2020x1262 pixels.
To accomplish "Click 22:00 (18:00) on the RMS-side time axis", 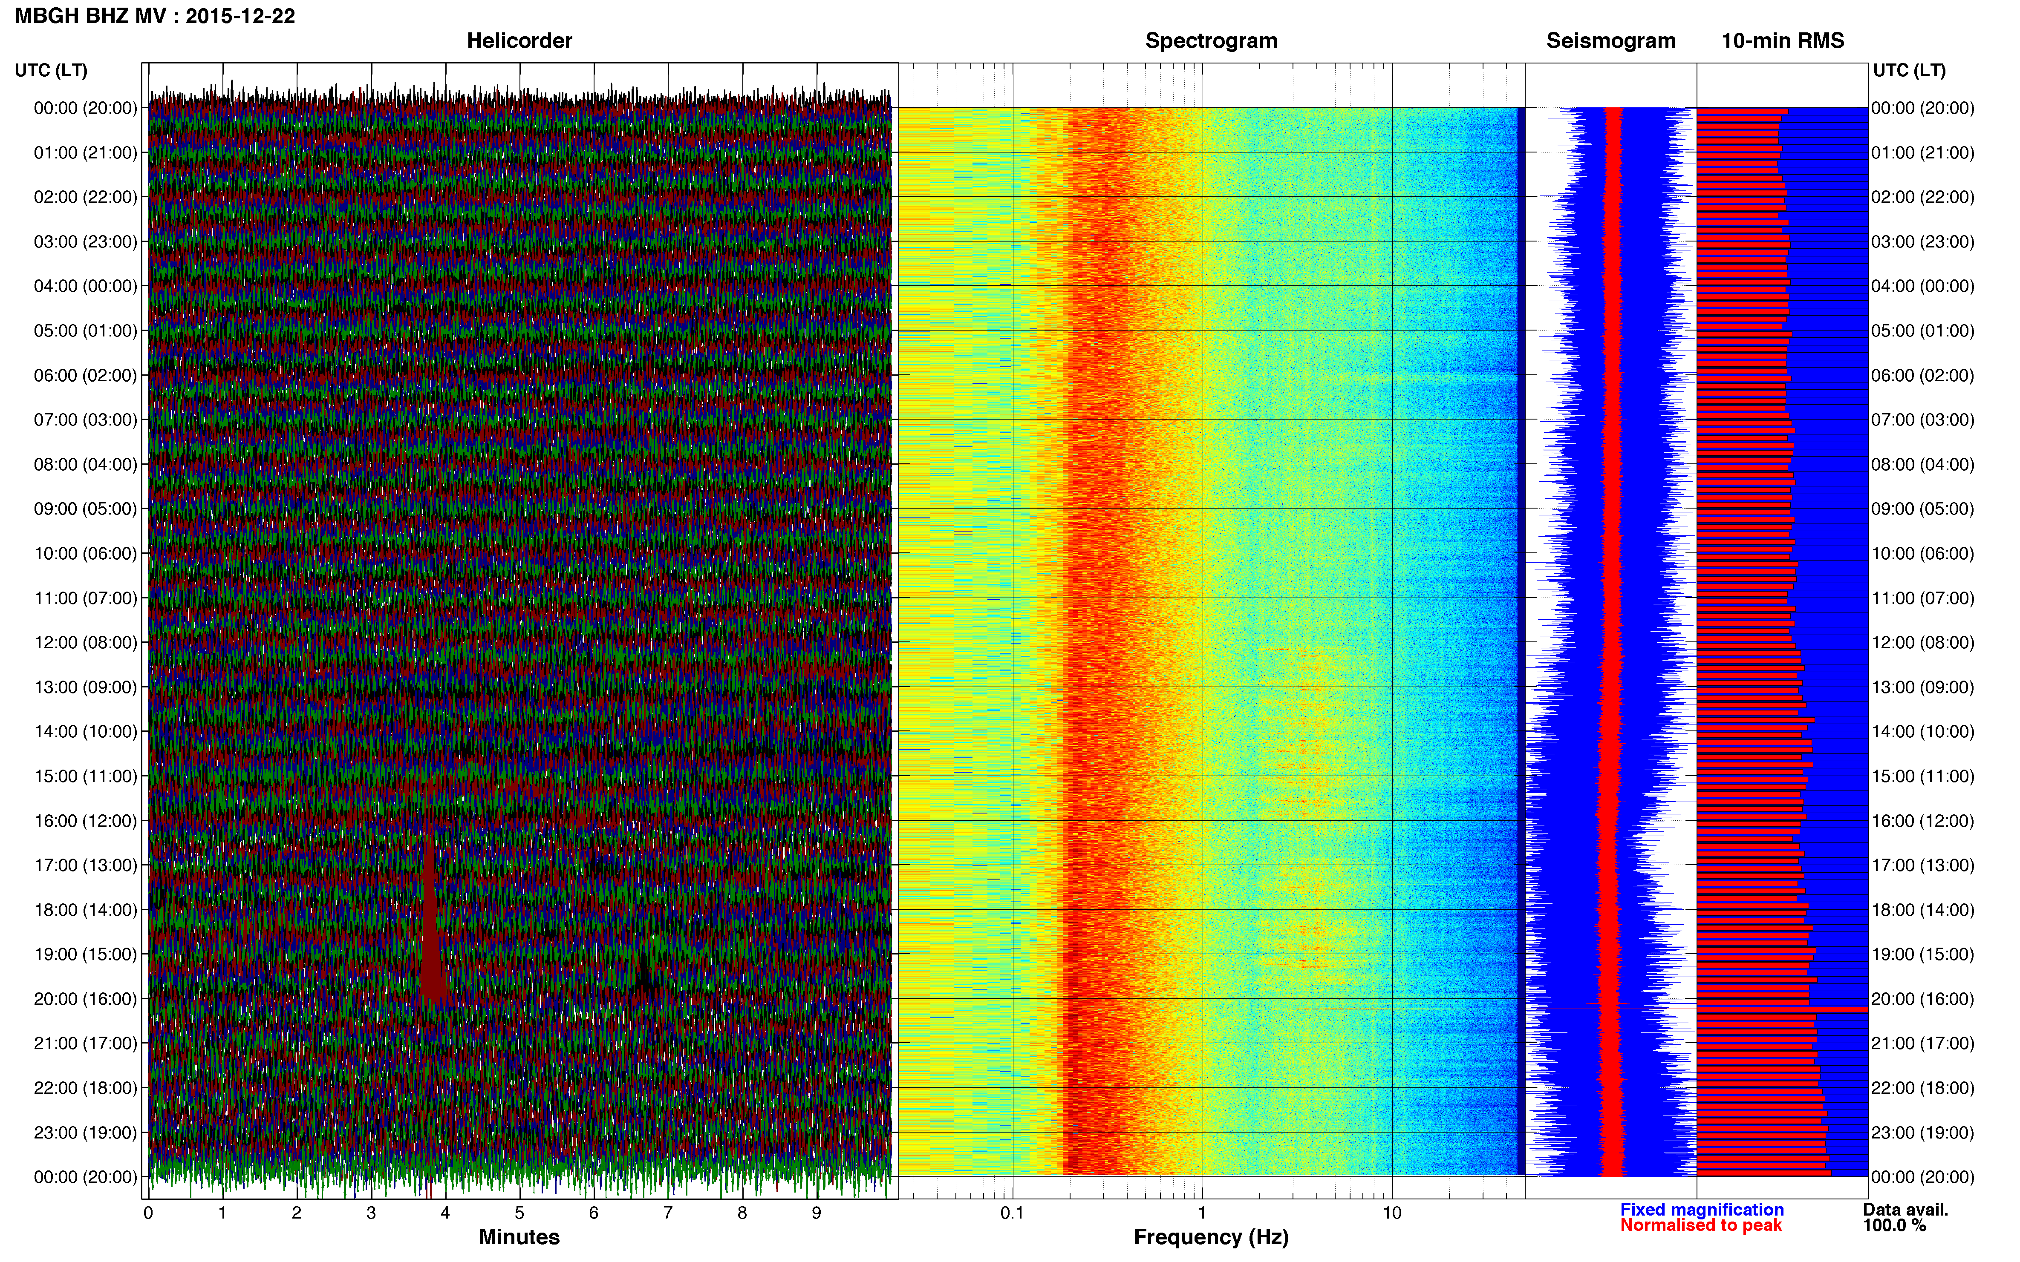I will coord(1923,1087).
